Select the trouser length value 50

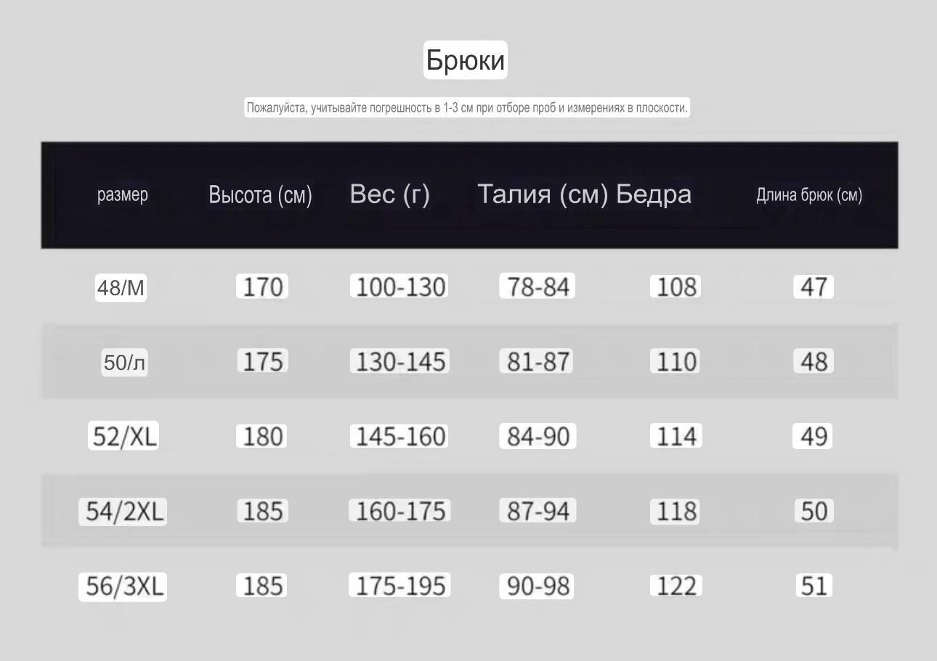coord(814,512)
